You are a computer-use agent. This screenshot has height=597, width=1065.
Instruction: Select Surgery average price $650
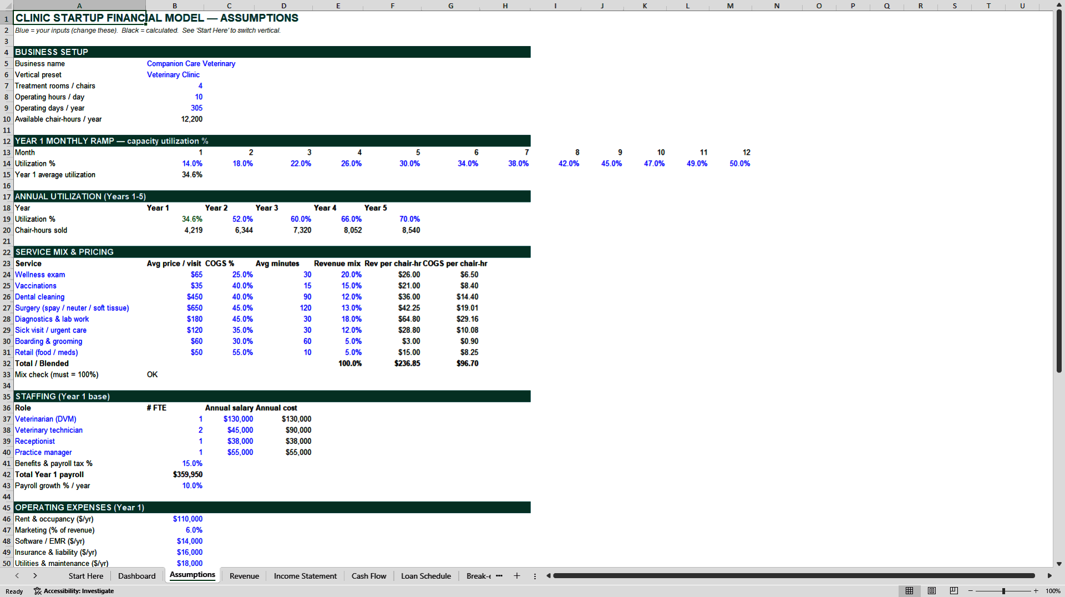click(x=175, y=308)
